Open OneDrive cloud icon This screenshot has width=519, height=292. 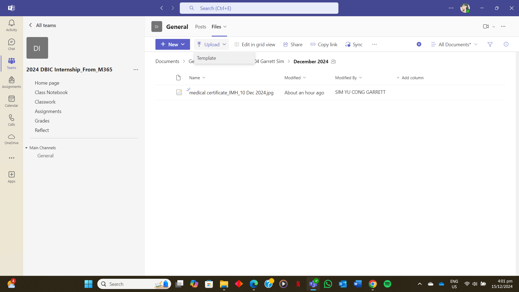pos(11,139)
